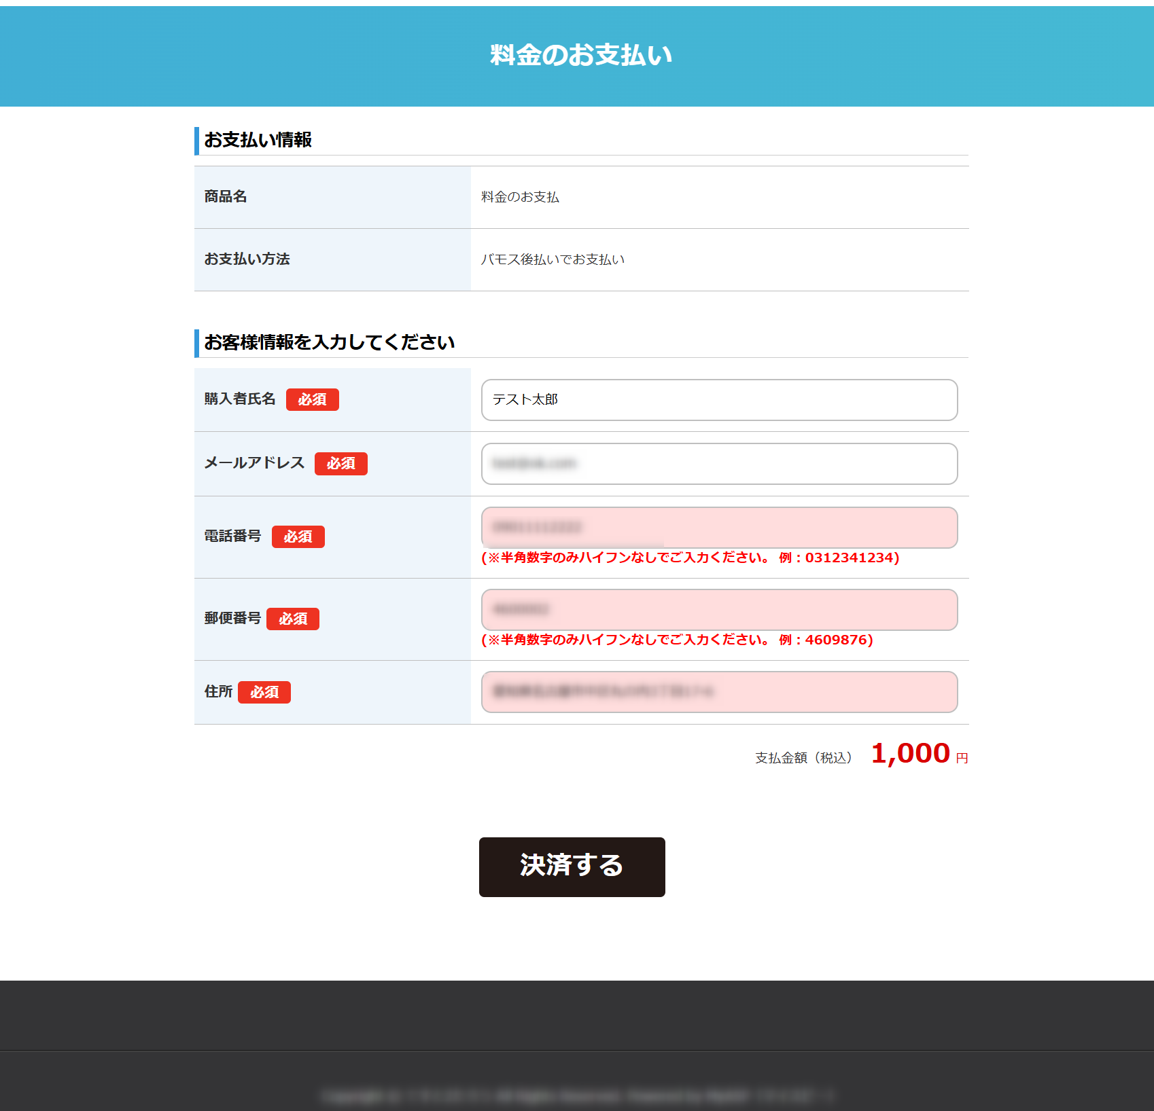Click the 決済する payment button
This screenshot has width=1154, height=1111.
572,867
